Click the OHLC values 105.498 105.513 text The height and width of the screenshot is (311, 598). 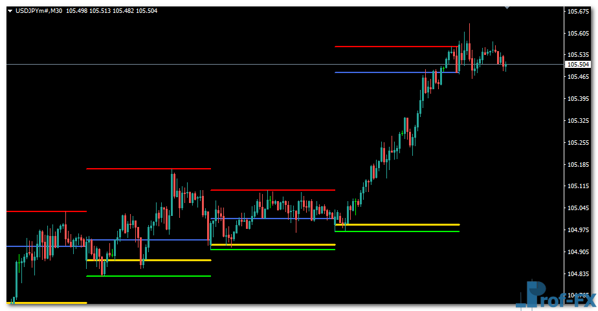(88, 11)
